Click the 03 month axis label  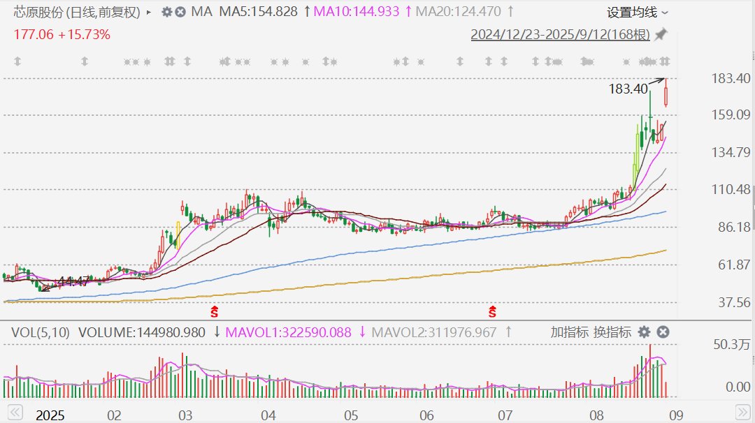tap(185, 415)
